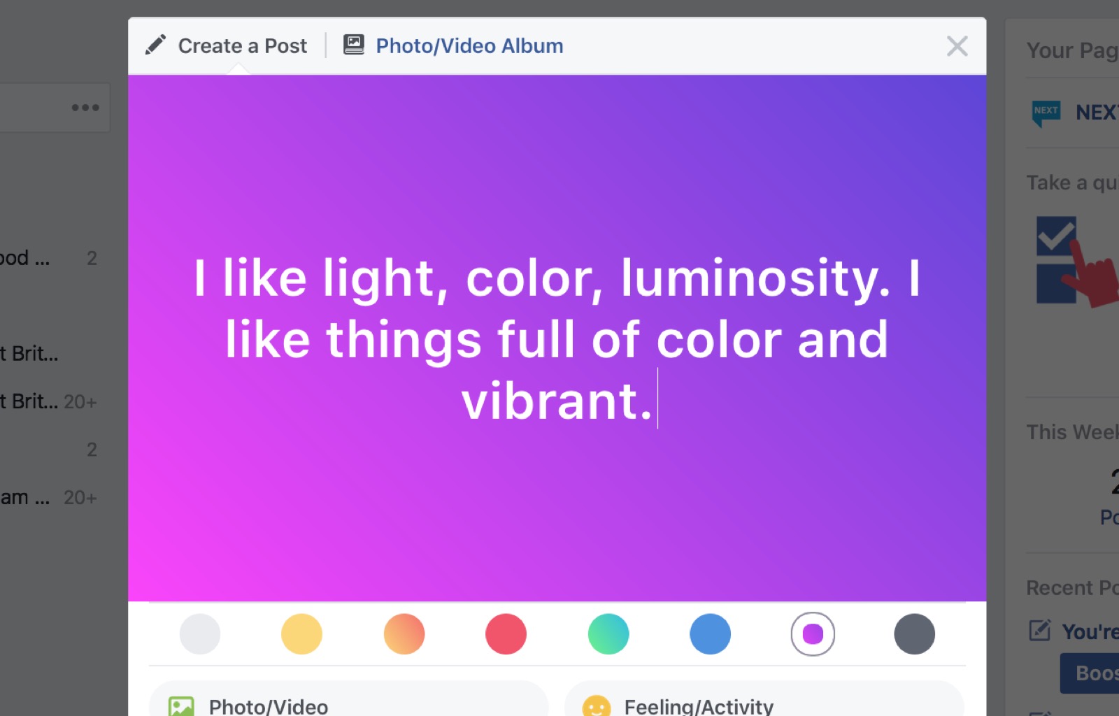Switch to the Create a Post tab
Image resolution: width=1119 pixels, height=716 pixels.
(242, 46)
